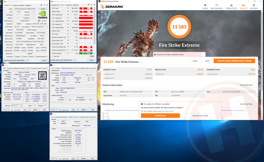Click the Bus Interface question mark icon
Screen dimensions: 264x162
tap(47, 27)
